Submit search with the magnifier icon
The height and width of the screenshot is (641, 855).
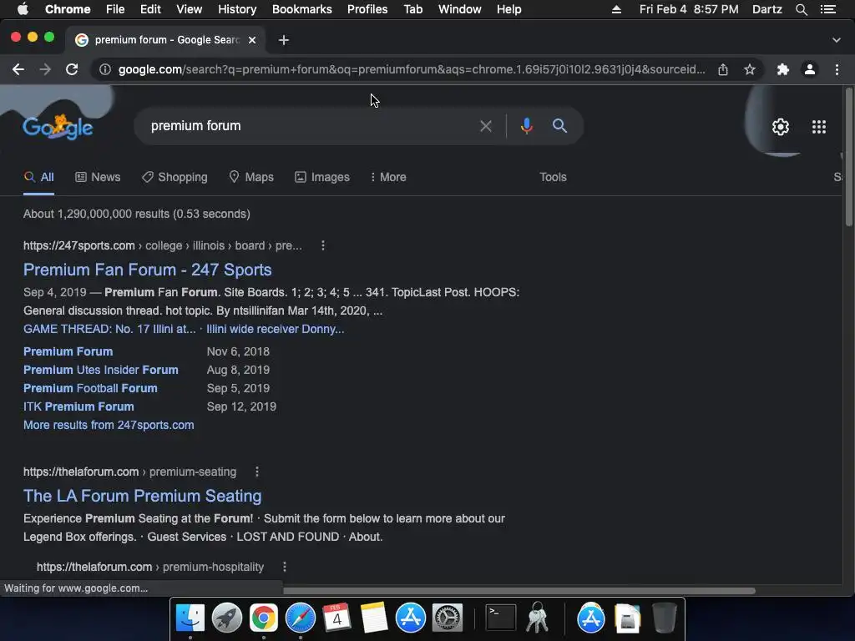[559, 126]
